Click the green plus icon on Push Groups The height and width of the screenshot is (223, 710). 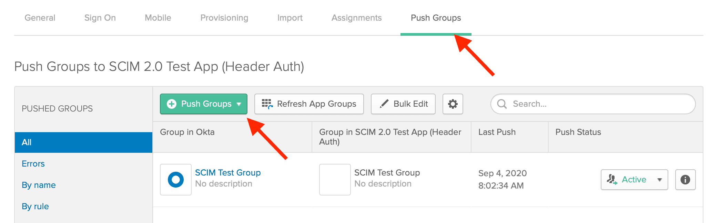(x=171, y=104)
